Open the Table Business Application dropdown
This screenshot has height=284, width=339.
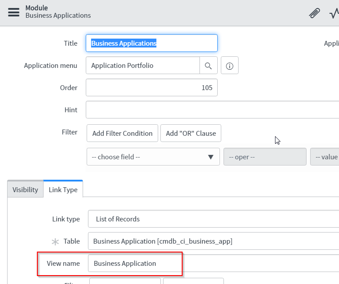[x=213, y=241]
